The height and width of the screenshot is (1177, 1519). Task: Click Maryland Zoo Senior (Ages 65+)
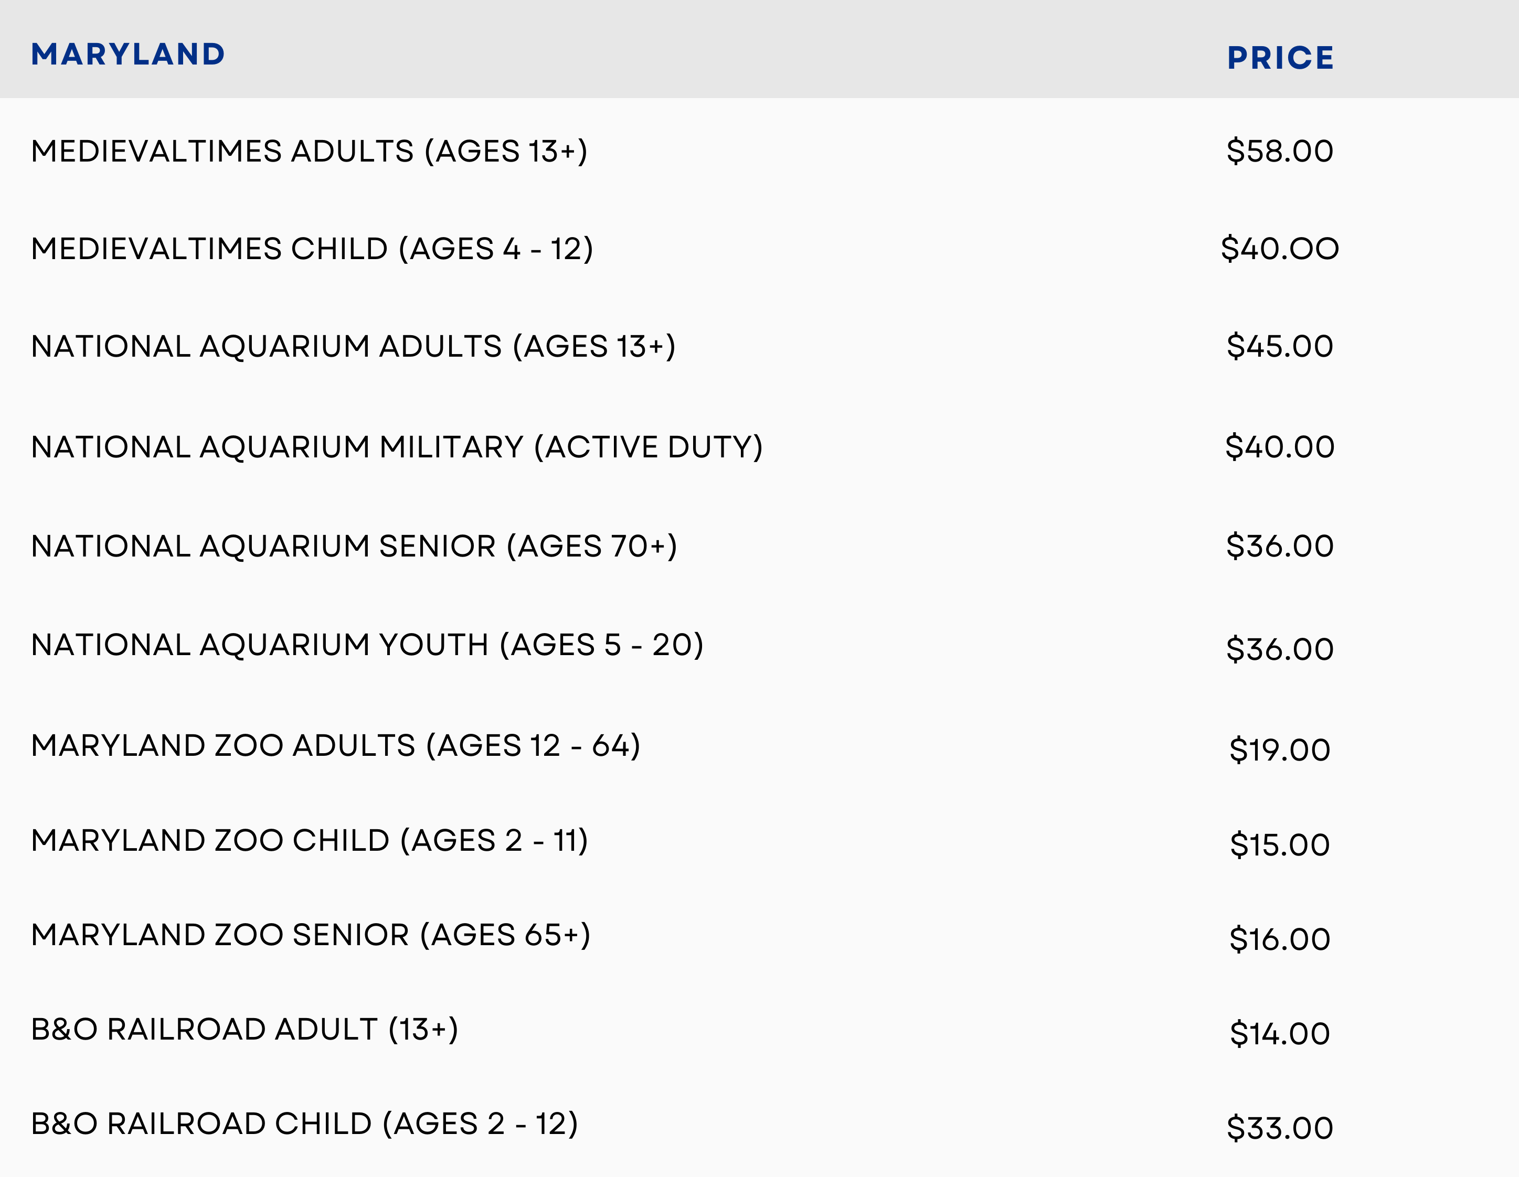[x=311, y=934]
